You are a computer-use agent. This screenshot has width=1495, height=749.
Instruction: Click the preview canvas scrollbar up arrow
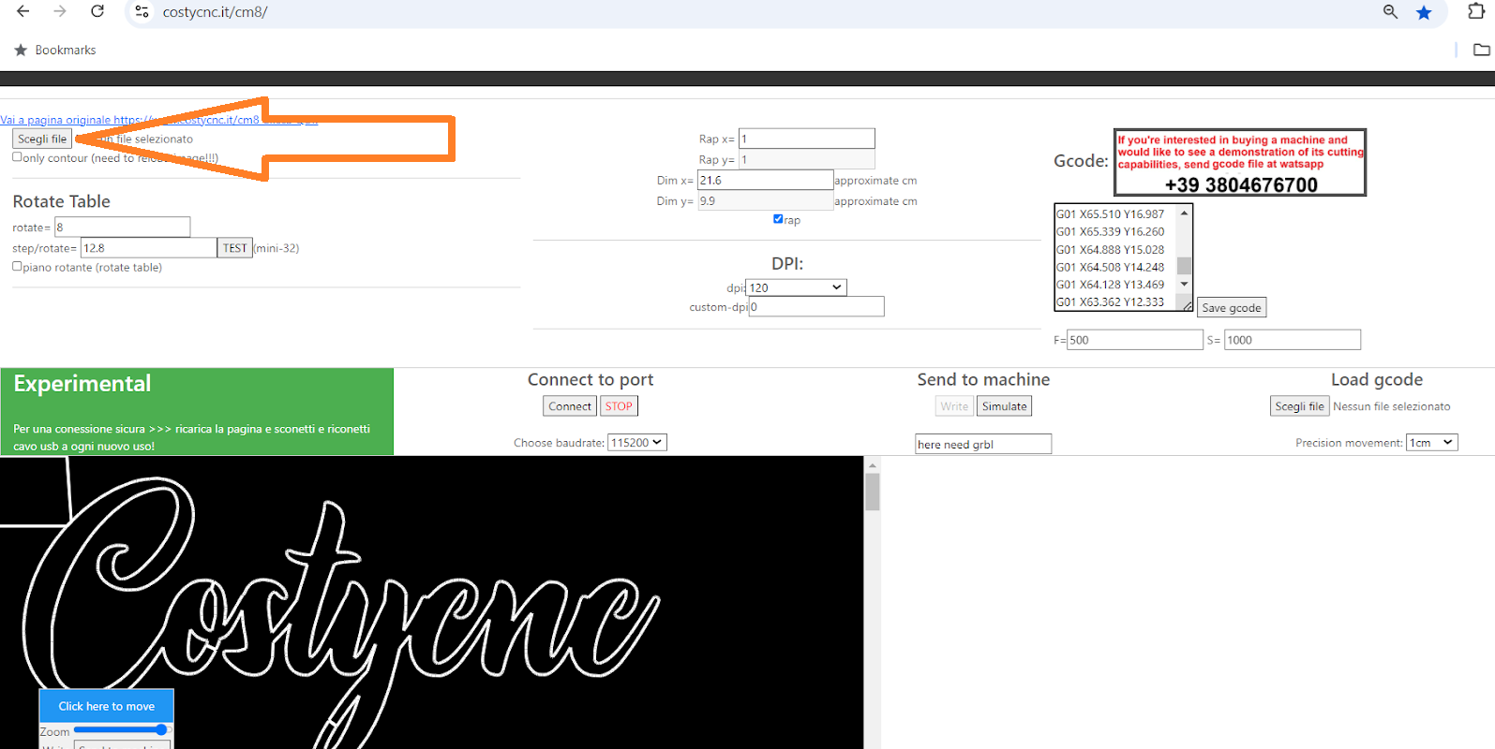click(x=873, y=464)
